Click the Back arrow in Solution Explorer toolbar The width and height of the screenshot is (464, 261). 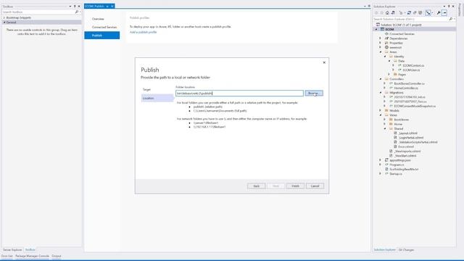(x=376, y=13)
